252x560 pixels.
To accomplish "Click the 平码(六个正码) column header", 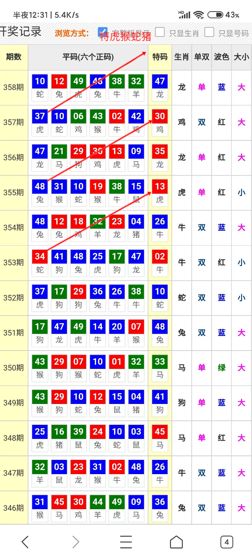I will 88,57.
